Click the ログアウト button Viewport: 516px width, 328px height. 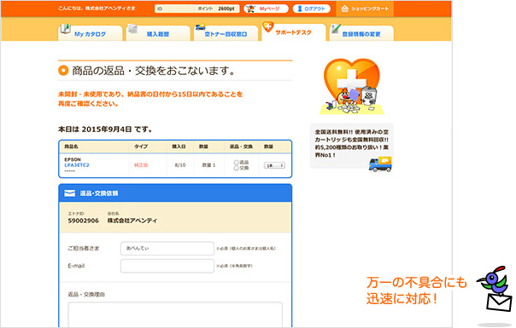pos(311,9)
